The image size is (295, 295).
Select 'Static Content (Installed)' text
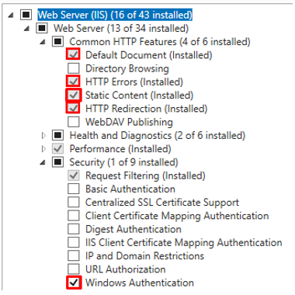pyautogui.click(x=140, y=95)
